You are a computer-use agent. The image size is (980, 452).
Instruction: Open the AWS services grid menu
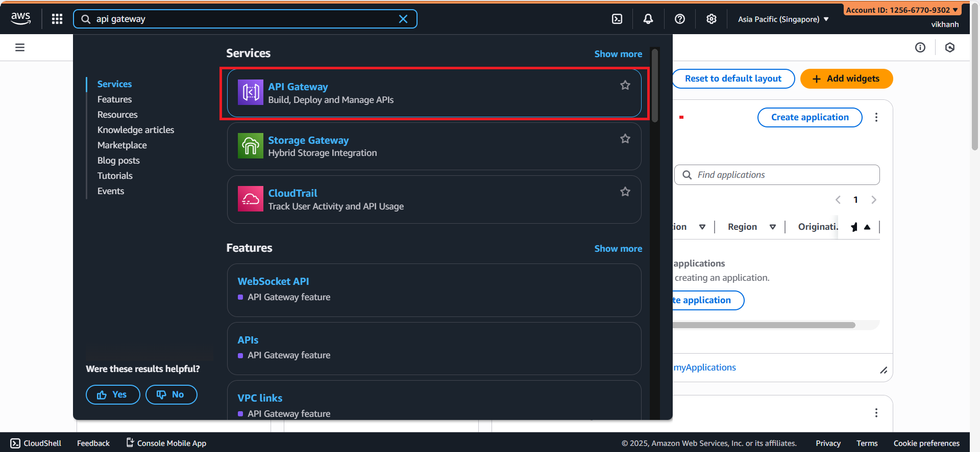[57, 19]
